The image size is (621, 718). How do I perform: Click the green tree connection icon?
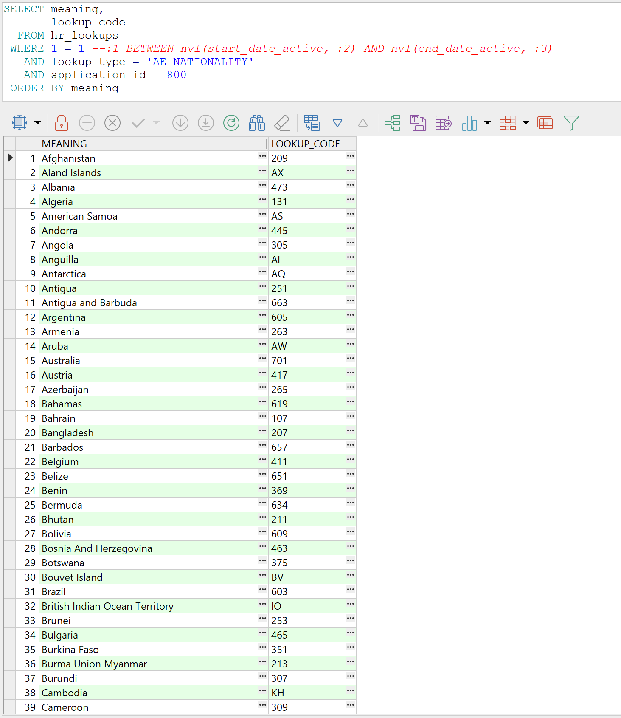(x=393, y=123)
